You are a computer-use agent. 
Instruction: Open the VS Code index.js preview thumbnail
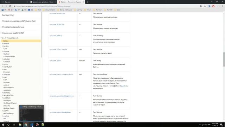(x=31, y=114)
